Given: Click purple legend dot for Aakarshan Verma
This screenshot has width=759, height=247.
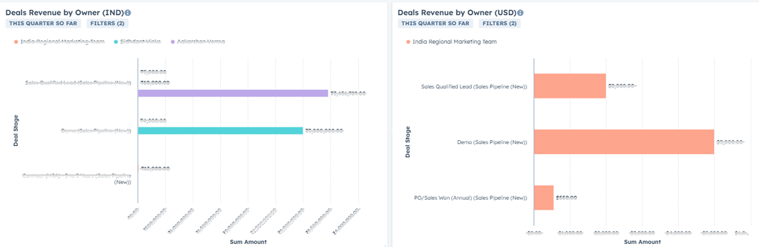Looking at the screenshot, I should (x=173, y=42).
